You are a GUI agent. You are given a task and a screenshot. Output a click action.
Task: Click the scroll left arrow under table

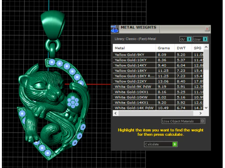tap(115, 113)
